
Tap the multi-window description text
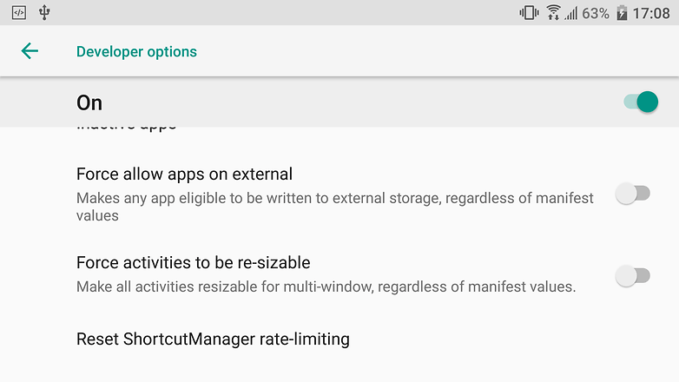click(x=326, y=286)
